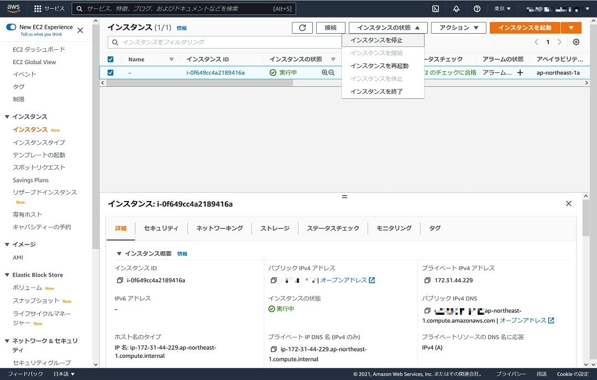597x380 pixels.
Task: Switch to the タグ tab
Action: (435, 228)
